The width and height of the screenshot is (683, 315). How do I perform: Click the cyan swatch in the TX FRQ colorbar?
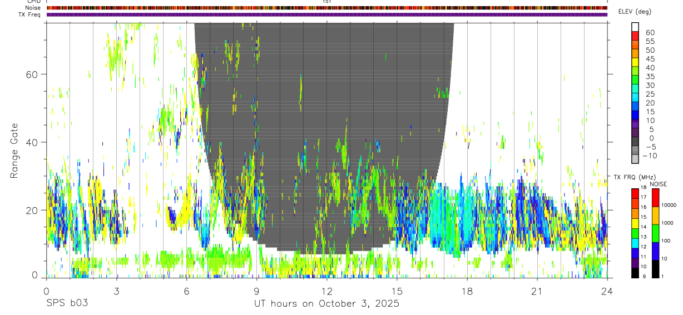tap(635, 243)
